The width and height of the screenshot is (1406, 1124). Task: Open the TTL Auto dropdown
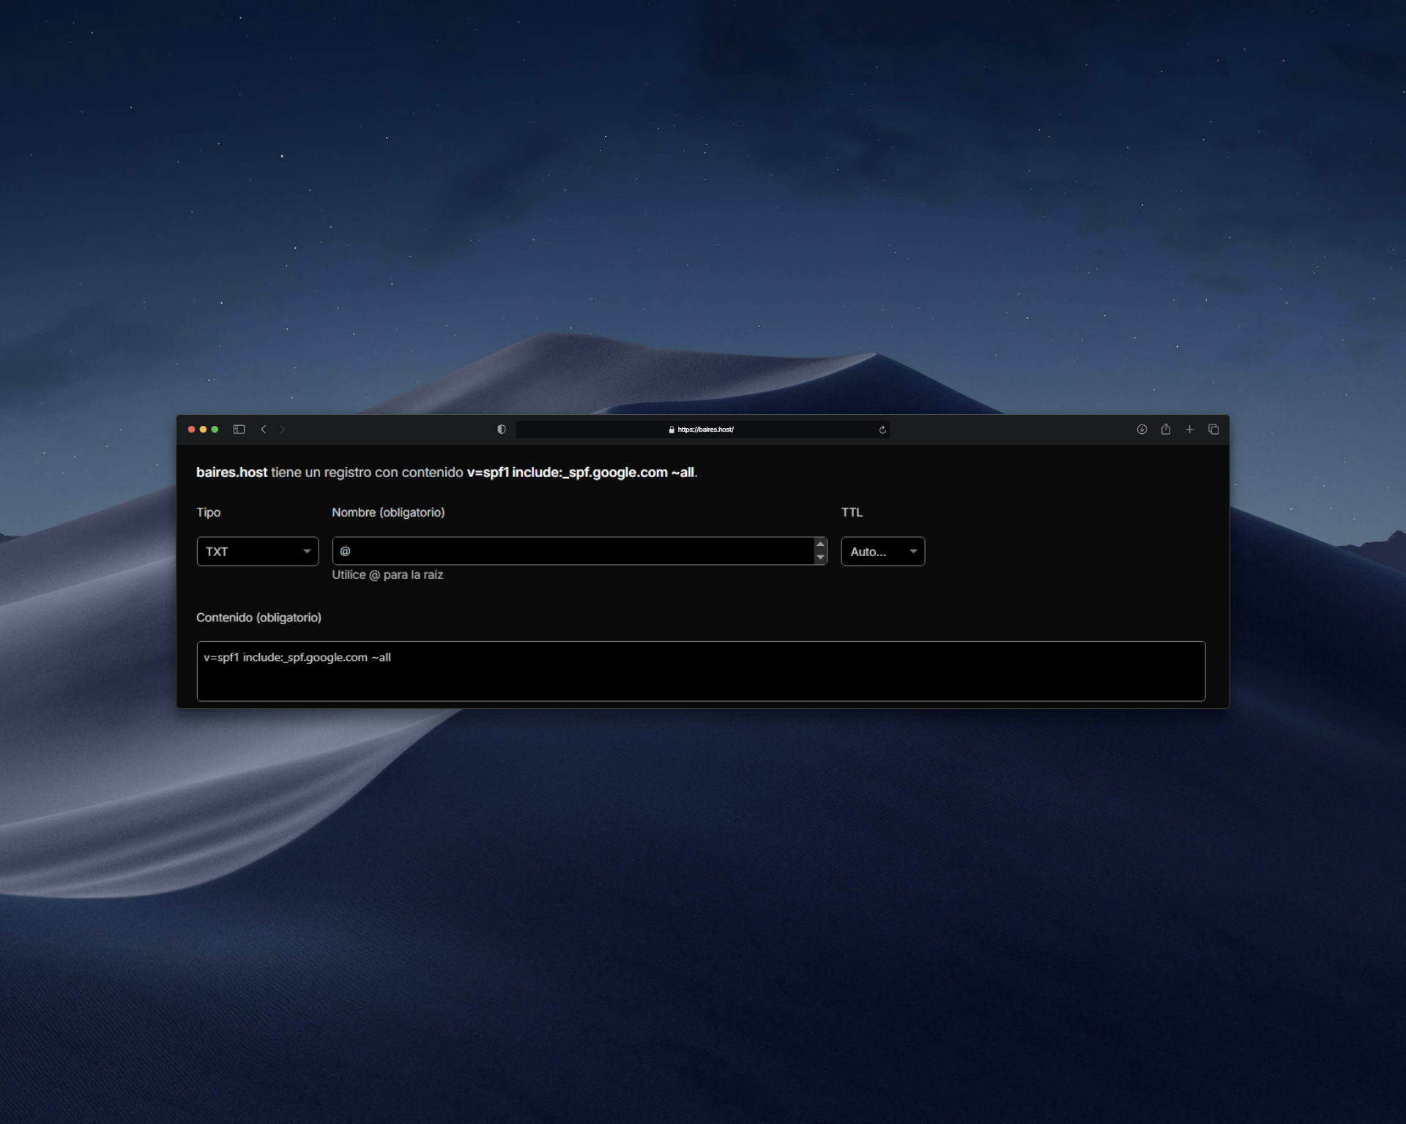click(x=882, y=551)
